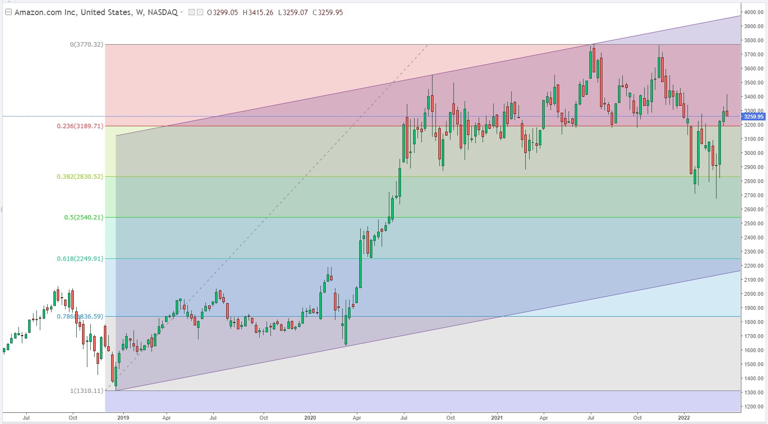Open the chart settings gear icon
Viewport: 768px width, 424px height.
coord(200,12)
